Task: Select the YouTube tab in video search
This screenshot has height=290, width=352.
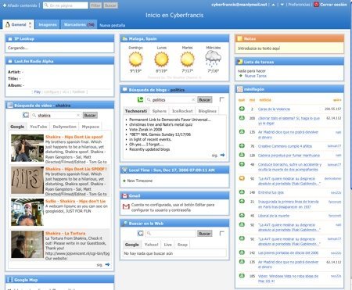Action: coord(38,127)
